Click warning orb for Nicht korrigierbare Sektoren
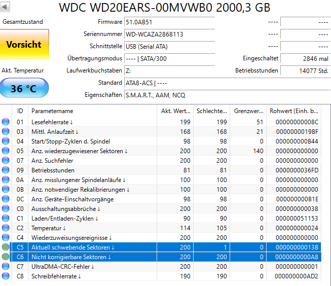The image size is (331, 286). [6, 257]
